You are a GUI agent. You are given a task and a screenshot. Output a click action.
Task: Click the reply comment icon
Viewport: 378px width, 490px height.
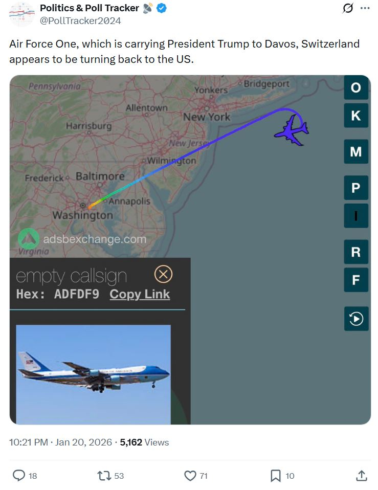point(19,475)
